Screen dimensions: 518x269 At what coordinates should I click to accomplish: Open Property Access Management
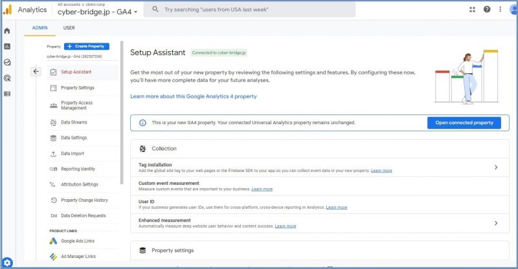(83, 105)
